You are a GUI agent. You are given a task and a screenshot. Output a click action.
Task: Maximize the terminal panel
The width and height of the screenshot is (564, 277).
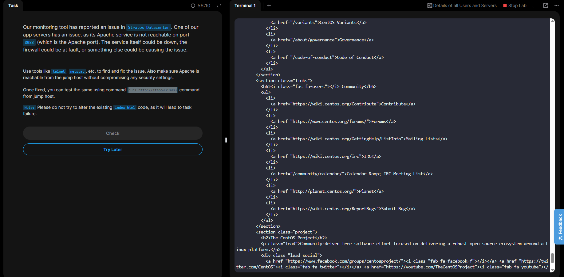click(534, 6)
